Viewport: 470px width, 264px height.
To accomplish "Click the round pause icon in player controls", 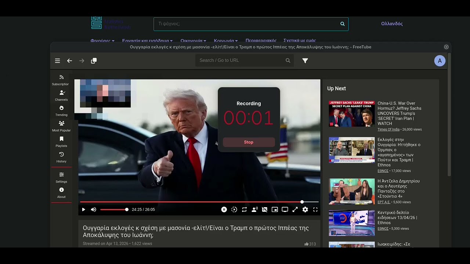I will pos(224,210).
